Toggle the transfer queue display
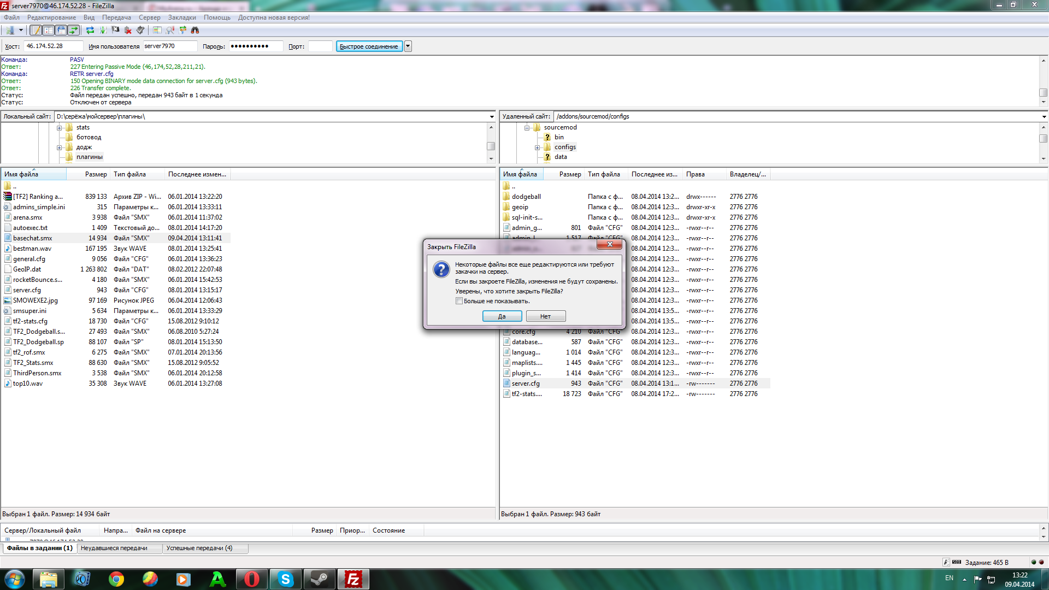 point(73,30)
